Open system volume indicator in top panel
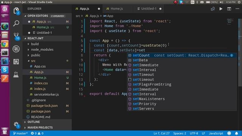242x136 pixels. 221,2
